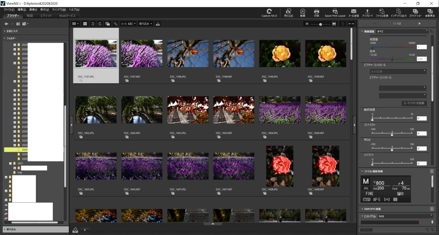439x235 pixels.
Task: Open the add-to-favorites folder icon dropdown
Action: [x=25, y=24]
